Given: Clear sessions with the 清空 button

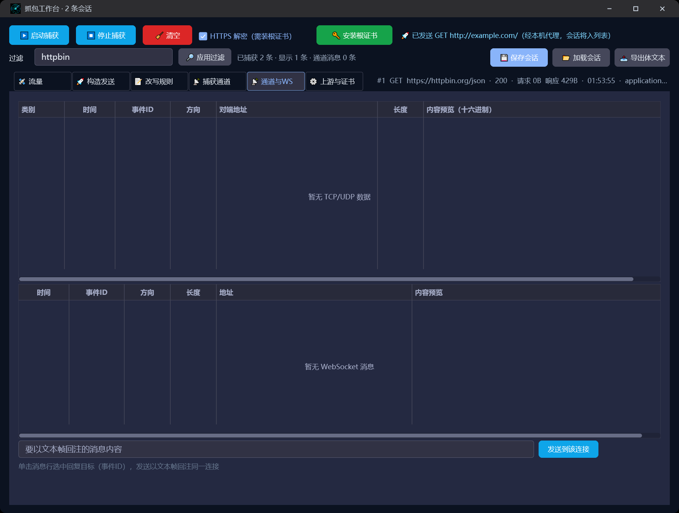Looking at the screenshot, I should 167,35.
